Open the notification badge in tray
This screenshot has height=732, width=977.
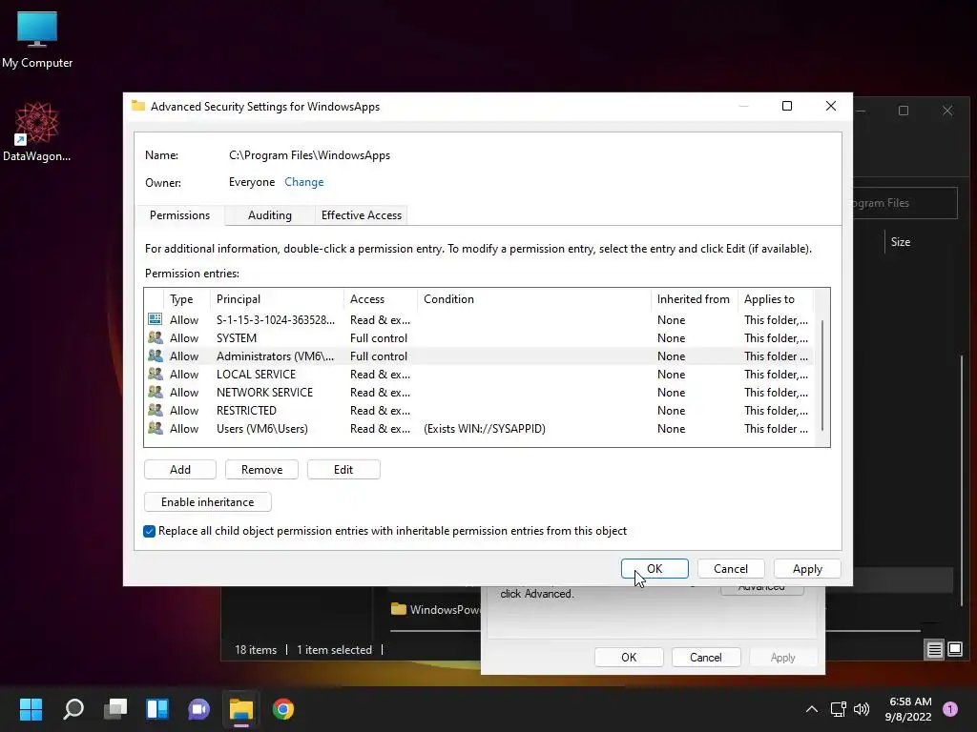[x=949, y=709]
